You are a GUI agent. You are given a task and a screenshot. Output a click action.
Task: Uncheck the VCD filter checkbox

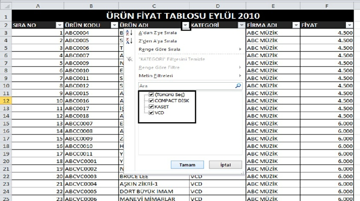point(151,113)
